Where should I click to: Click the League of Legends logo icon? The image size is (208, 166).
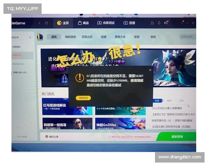[40, 37]
